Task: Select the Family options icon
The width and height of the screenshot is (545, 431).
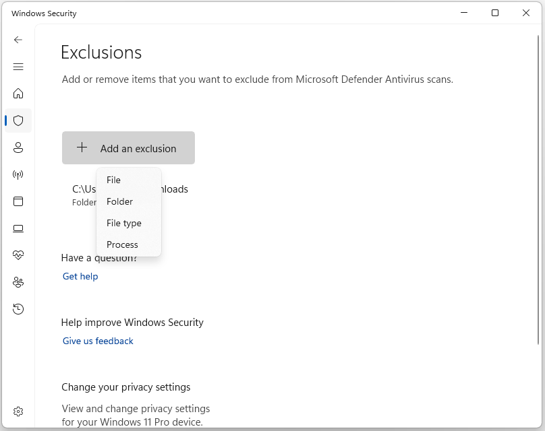Action: pos(18,282)
